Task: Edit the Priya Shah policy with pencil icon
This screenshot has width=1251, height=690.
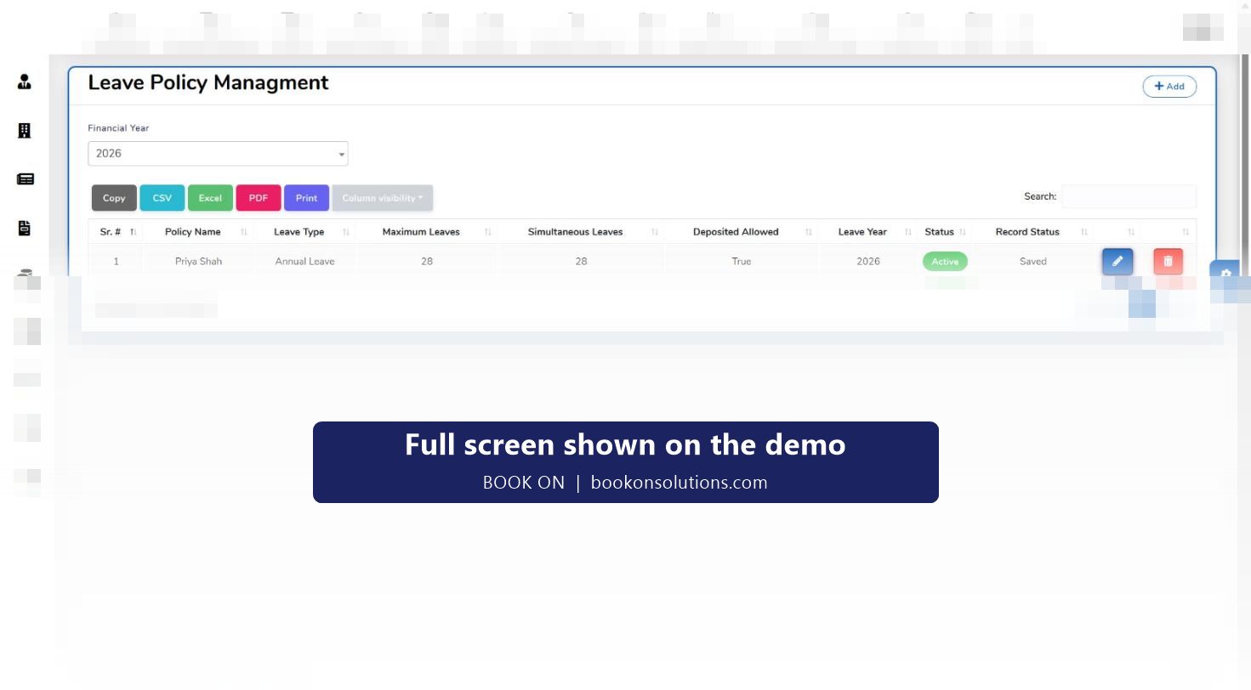Action: [1117, 262]
